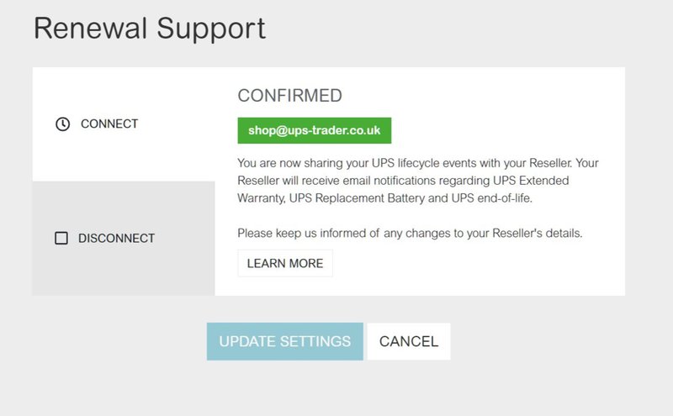Viewport: 673px width, 416px height.
Task: Click empty gray area of the DISCONNECT panel
Action: click(x=124, y=275)
